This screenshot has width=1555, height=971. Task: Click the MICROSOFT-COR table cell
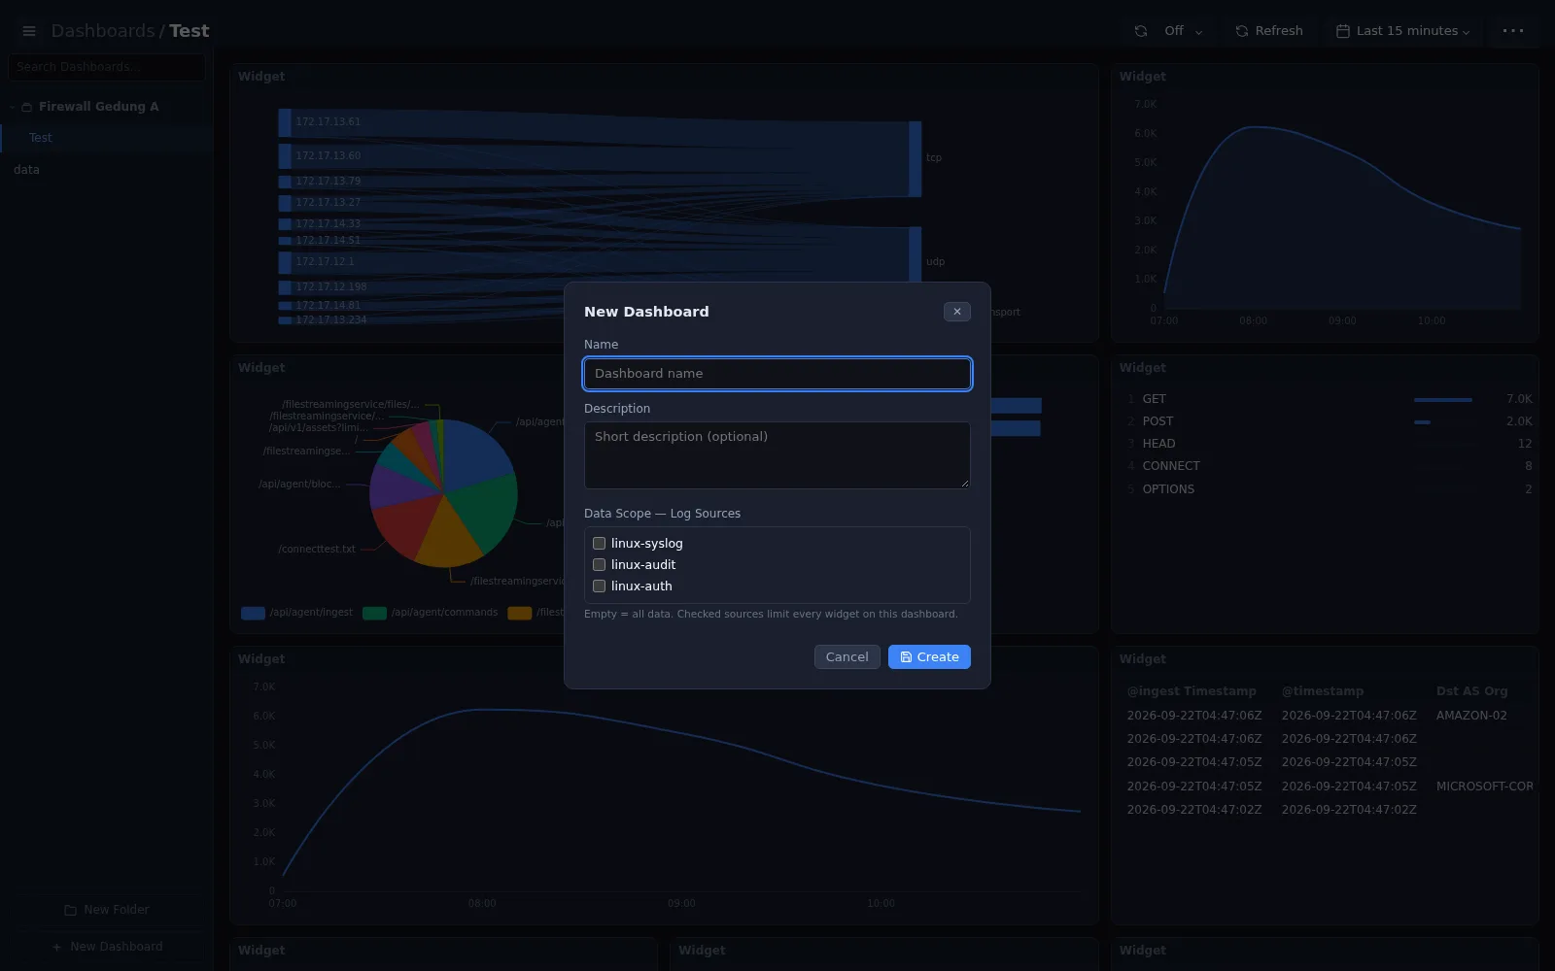tap(1484, 787)
